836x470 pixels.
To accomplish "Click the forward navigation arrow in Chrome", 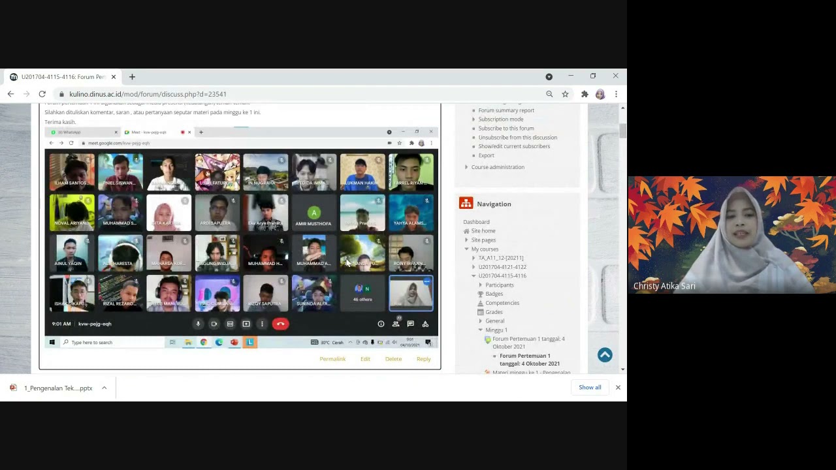I will pyautogui.click(x=26, y=94).
